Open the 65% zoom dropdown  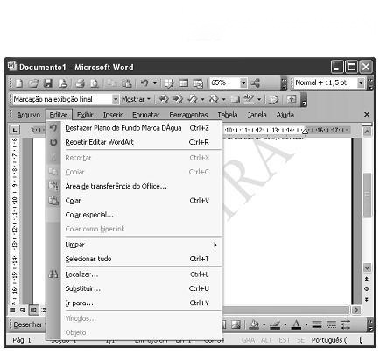(x=243, y=83)
